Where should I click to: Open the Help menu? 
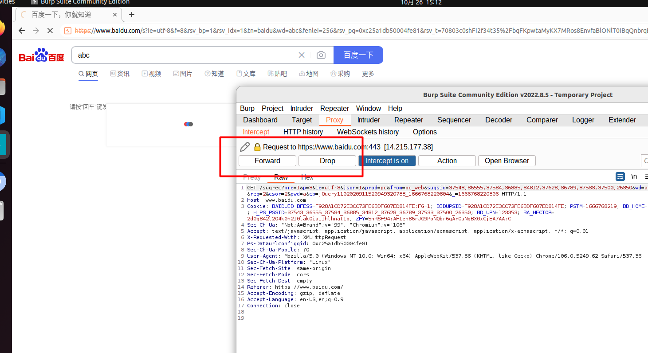395,108
